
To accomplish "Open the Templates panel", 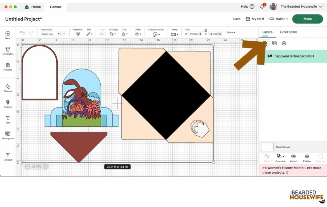I will pos(8,51).
